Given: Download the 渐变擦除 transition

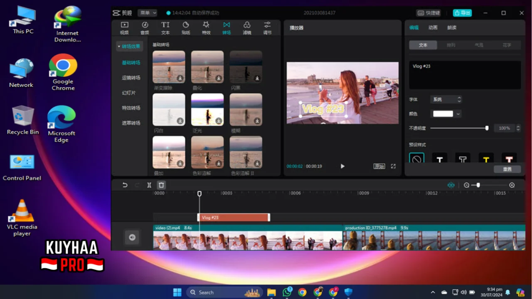Looking at the screenshot, I should (x=180, y=78).
